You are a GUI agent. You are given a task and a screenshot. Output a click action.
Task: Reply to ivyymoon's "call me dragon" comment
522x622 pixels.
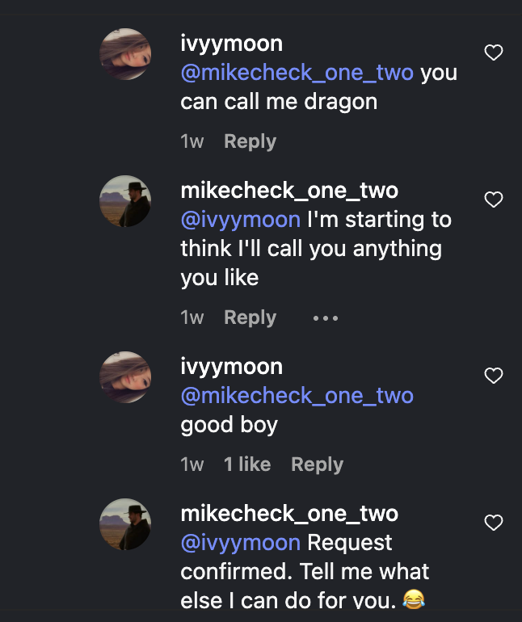250,141
